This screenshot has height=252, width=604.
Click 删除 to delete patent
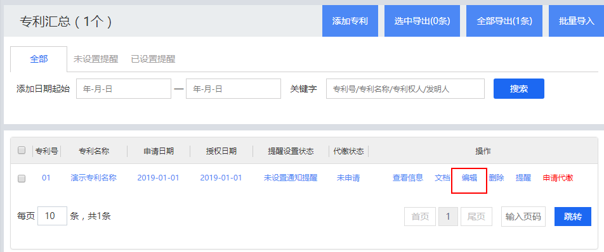[x=496, y=178]
